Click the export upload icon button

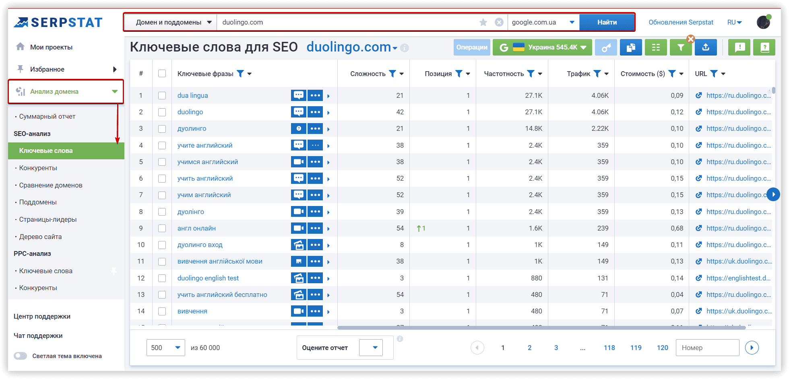706,47
